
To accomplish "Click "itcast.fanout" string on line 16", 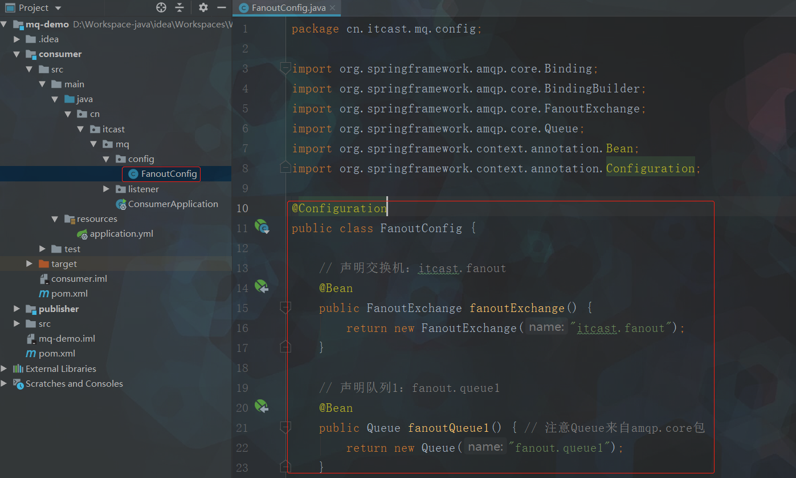I will 622,328.
